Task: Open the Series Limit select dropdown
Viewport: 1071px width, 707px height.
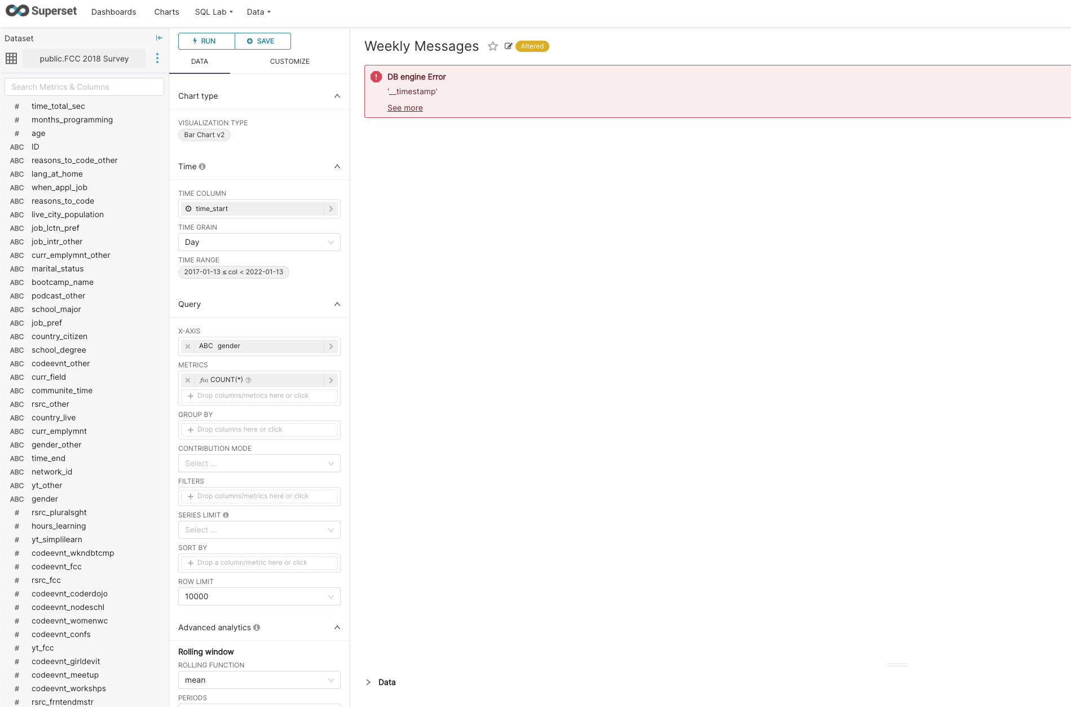Action: (259, 530)
